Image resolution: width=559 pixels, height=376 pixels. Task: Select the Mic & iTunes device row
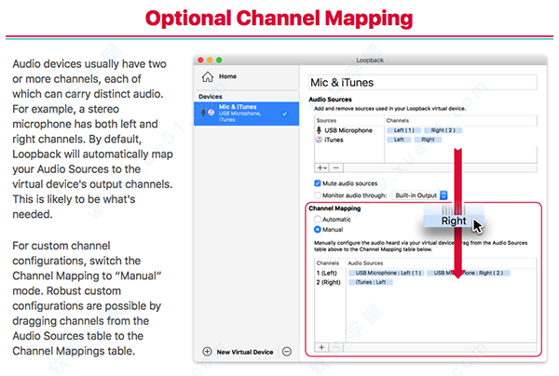click(246, 114)
